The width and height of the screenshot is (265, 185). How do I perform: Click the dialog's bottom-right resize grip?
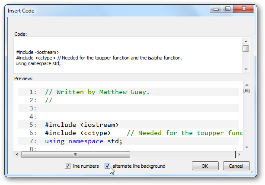pos(252,172)
